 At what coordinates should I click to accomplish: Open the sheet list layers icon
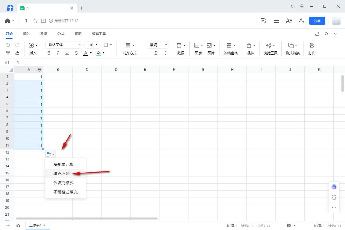click(x=19, y=226)
